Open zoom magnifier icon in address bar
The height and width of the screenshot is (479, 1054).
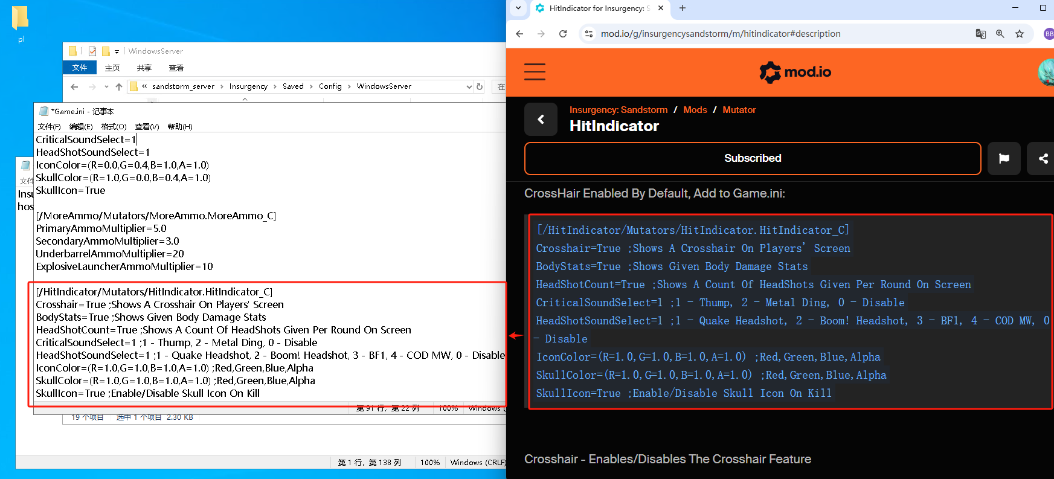1000,34
